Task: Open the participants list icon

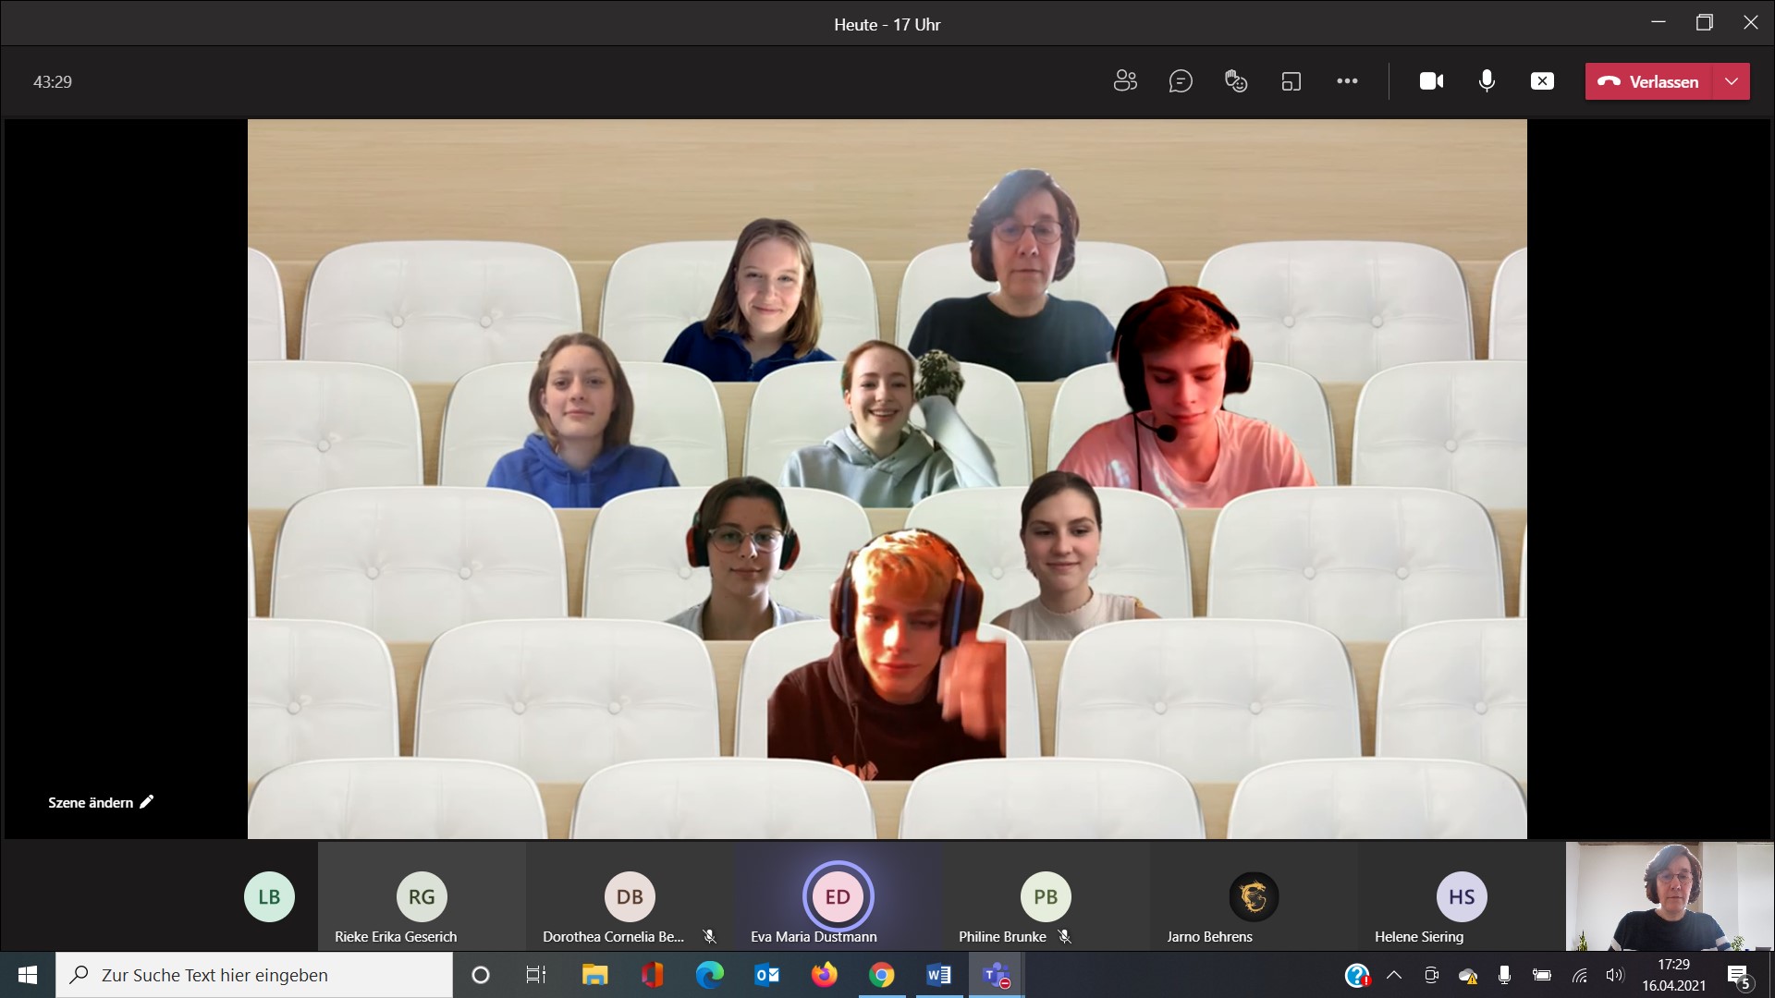Action: click(1125, 81)
